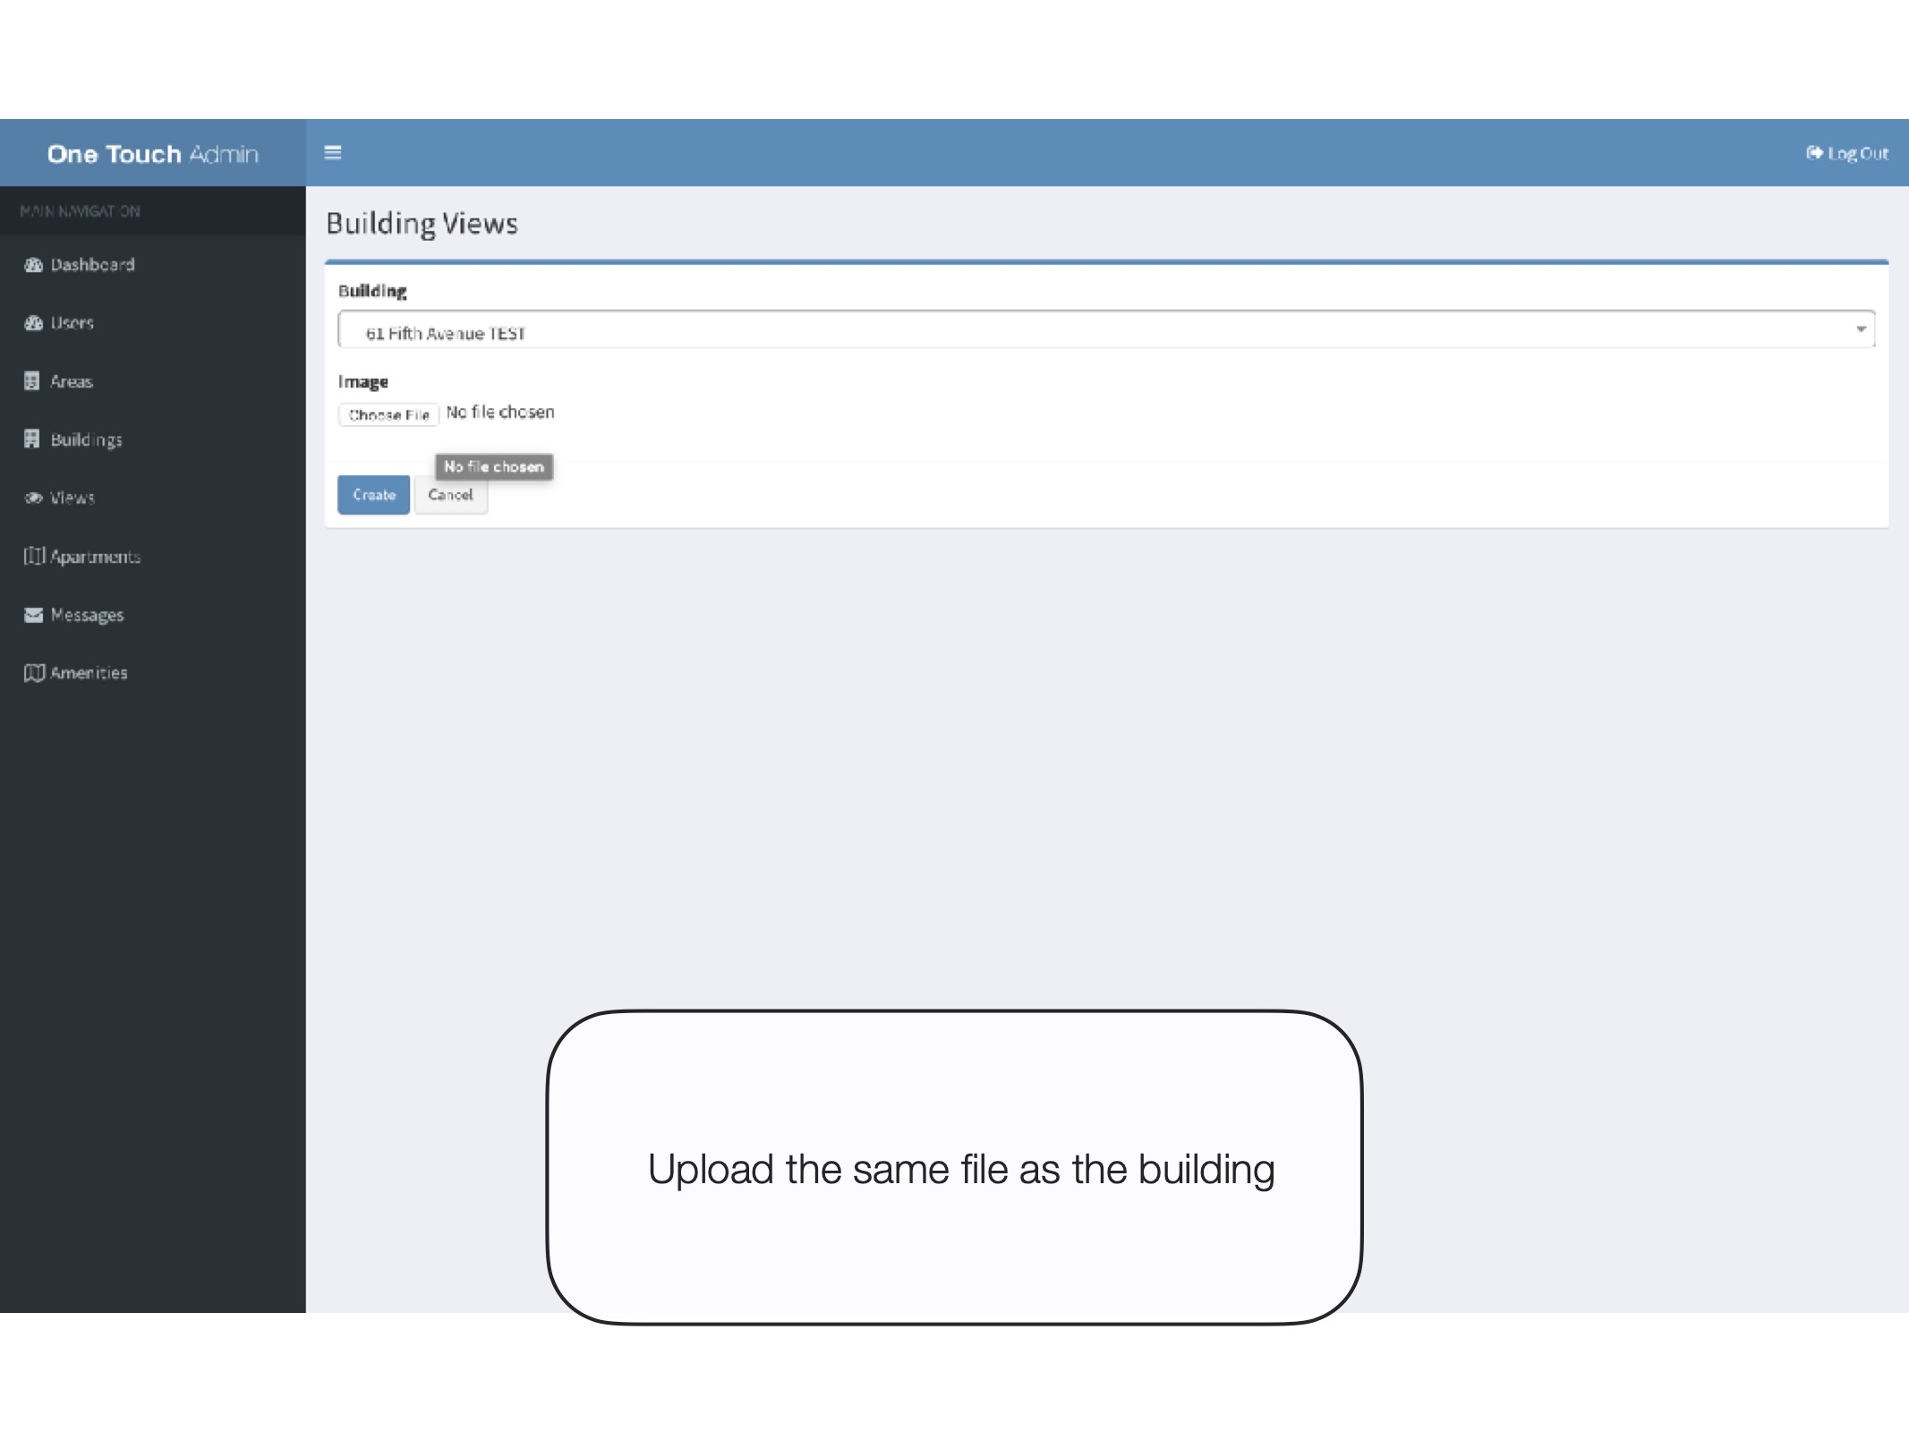
Task: Toggle sidebar with hamburger menu icon
Action: 333,153
